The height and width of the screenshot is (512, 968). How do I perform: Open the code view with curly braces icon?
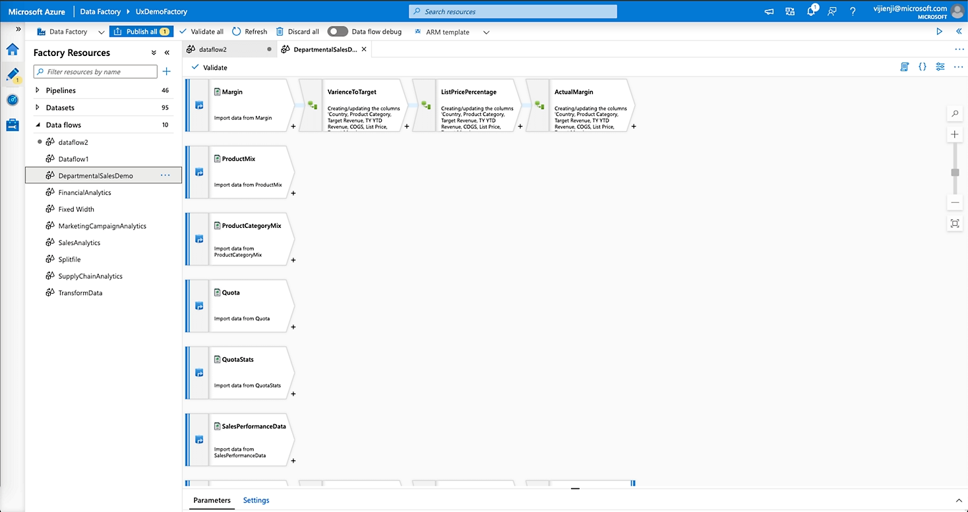(x=922, y=67)
